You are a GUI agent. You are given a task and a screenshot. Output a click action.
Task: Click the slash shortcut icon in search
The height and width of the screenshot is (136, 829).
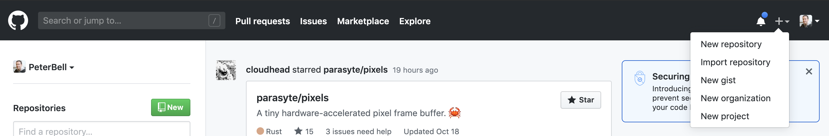pyautogui.click(x=214, y=21)
